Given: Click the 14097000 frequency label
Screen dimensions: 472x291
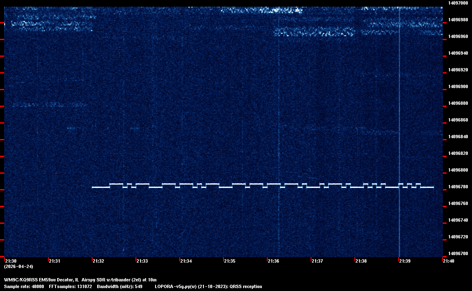Looking at the screenshot, I should coord(458,3).
